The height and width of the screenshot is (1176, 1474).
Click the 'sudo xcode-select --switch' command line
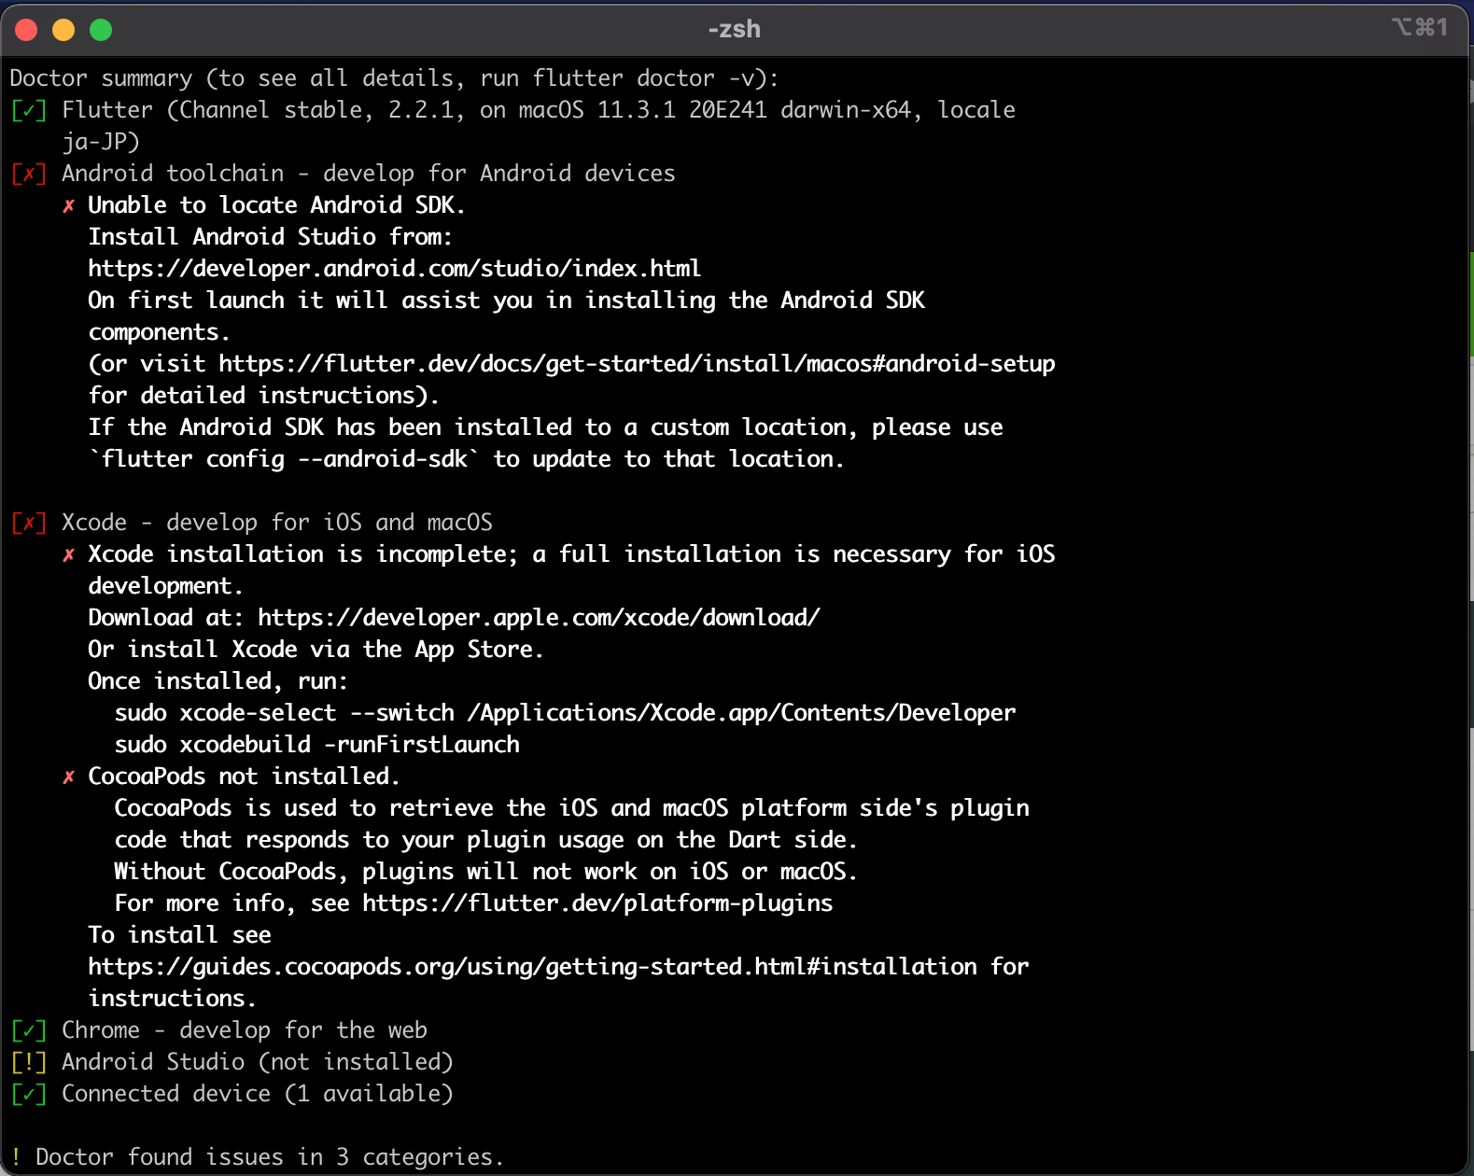[x=565, y=713]
